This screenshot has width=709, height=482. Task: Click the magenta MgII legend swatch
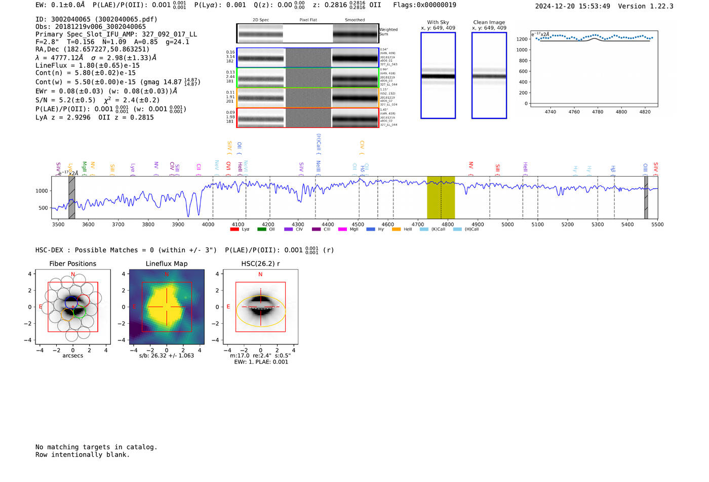342,230
